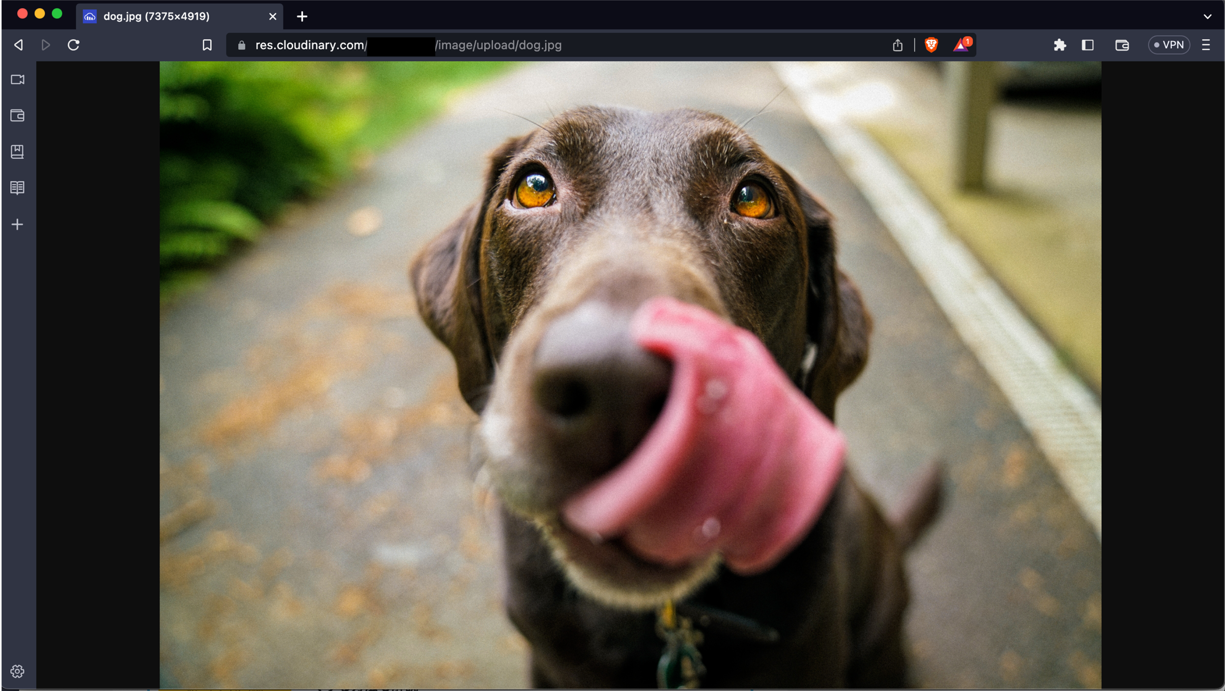Open the sidebar Wallet panel icon

click(x=18, y=115)
